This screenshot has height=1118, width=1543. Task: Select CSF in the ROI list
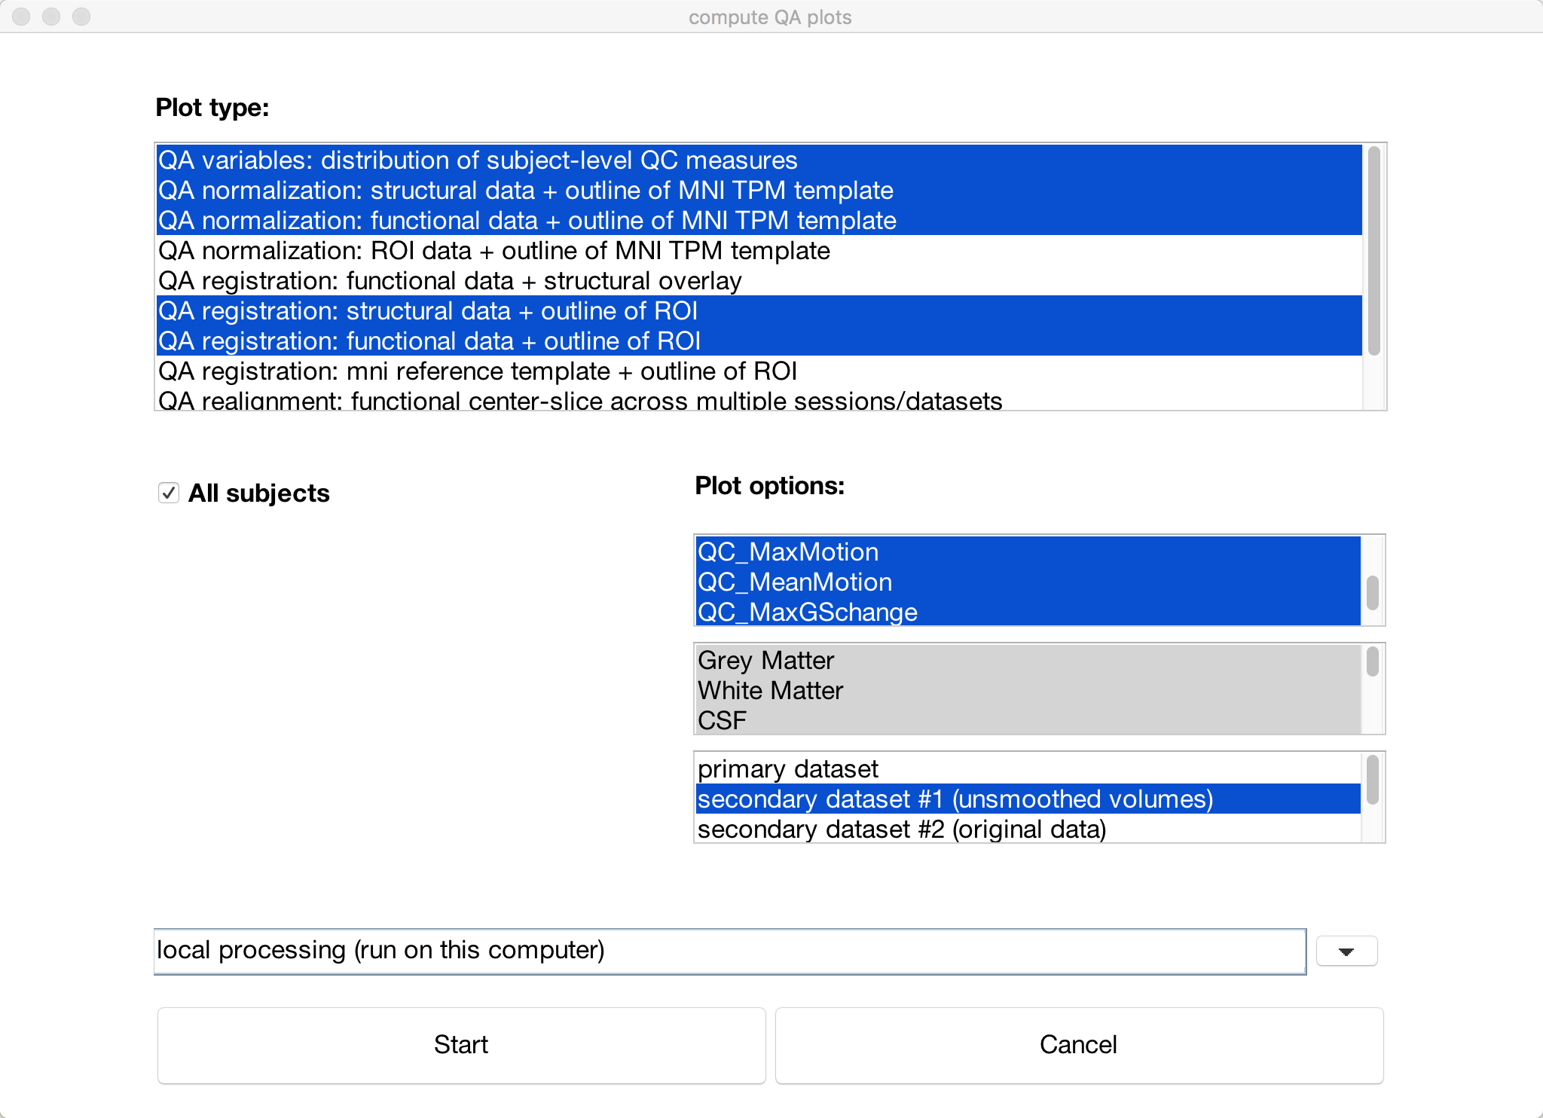point(1028,720)
